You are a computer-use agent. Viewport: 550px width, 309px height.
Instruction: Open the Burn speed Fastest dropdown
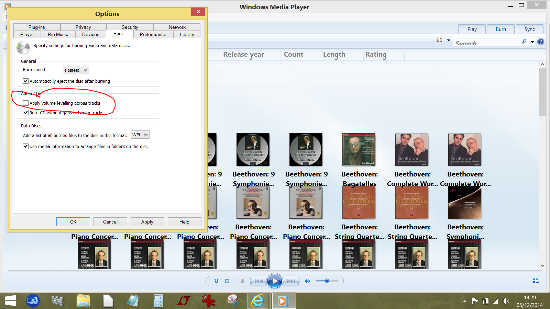(x=76, y=70)
